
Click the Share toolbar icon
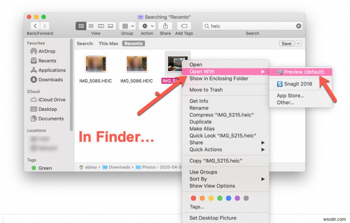[x=165, y=26]
